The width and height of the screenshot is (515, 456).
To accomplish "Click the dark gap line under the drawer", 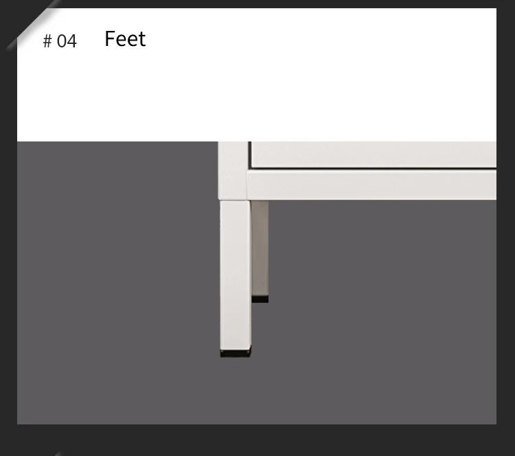I will click(374, 168).
